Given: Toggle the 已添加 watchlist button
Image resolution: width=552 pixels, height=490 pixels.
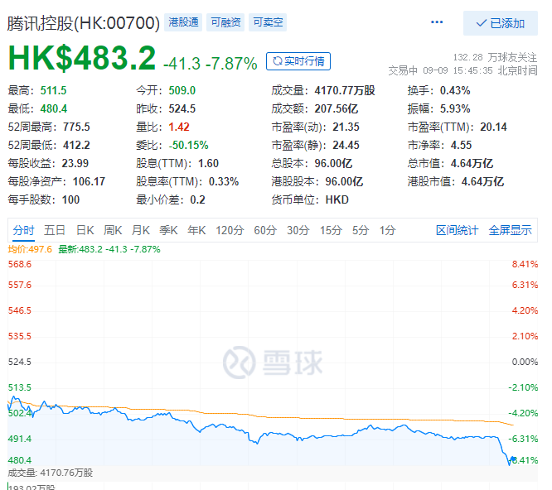Looking at the screenshot, I should pos(501,23).
